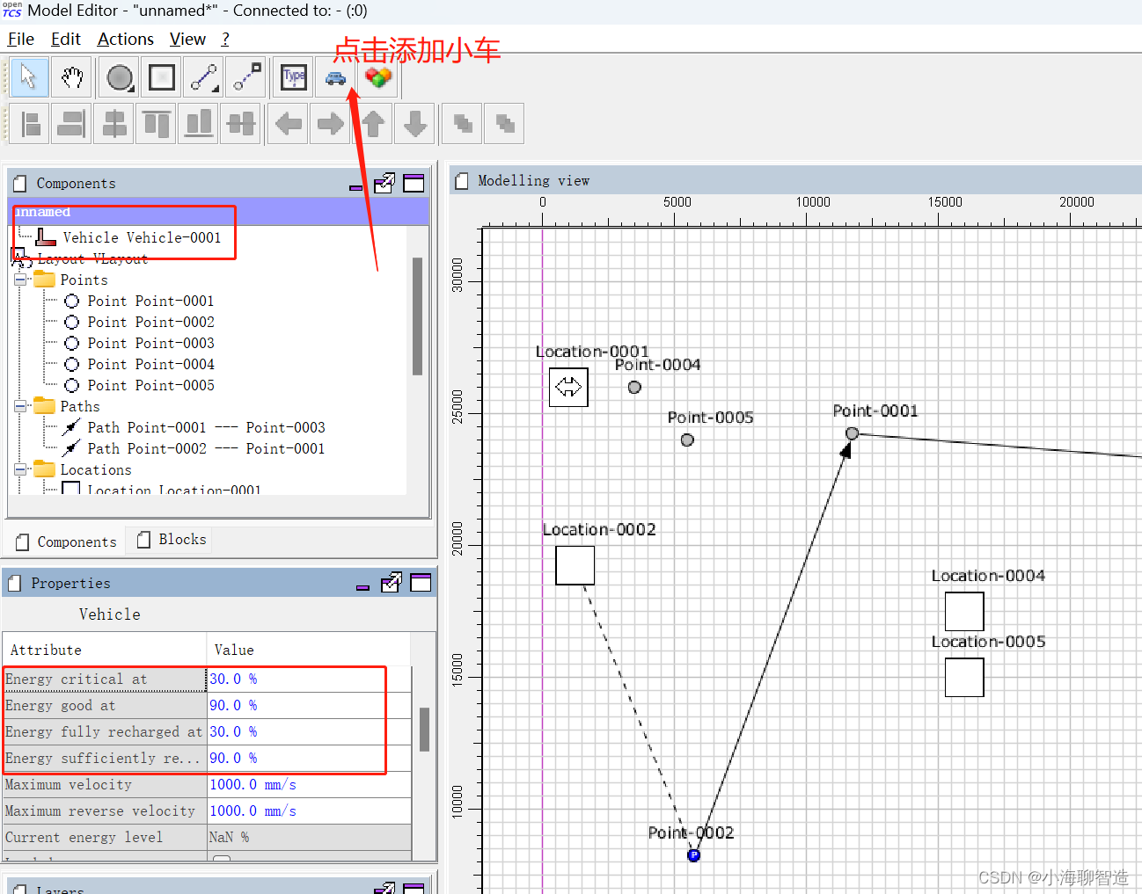Viewport: 1142px width, 894px height.
Task: Select the arrow selection tool
Action: 29,77
